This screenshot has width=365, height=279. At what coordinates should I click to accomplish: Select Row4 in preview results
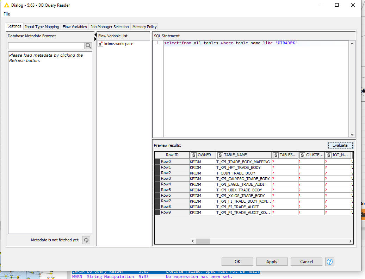coord(172,184)
